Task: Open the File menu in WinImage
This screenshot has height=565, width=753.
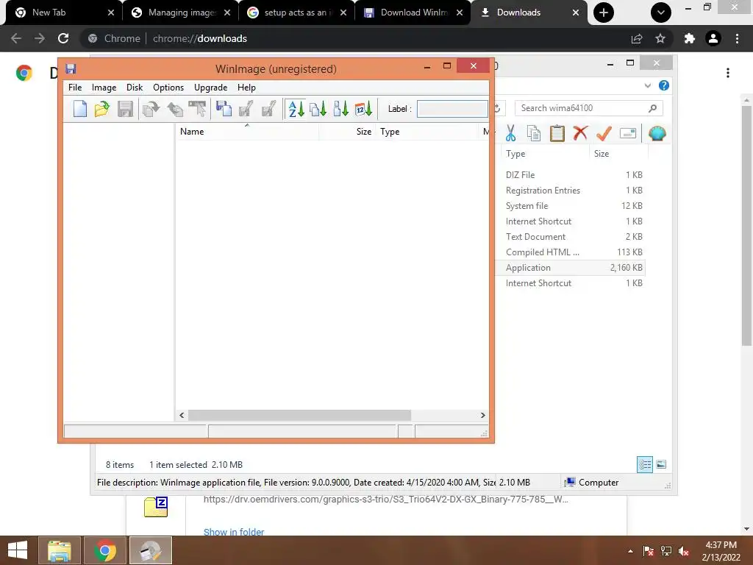Action: pos(75,88)
